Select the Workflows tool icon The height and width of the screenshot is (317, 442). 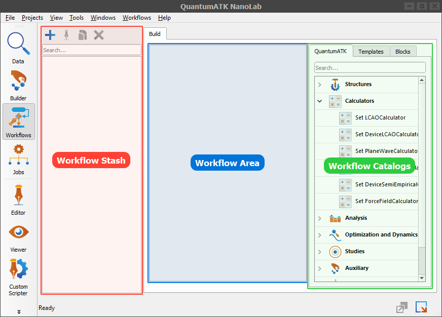19,122
